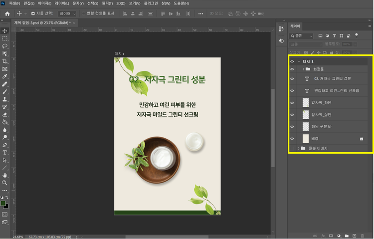This screenshot has height=239, width=374.
Task: Open Move tool preset picker arrow
Action: 25,13
